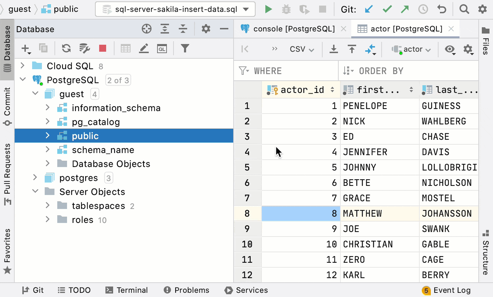Export table data with the download icon

pyautogui.click(x=334, y=49)
